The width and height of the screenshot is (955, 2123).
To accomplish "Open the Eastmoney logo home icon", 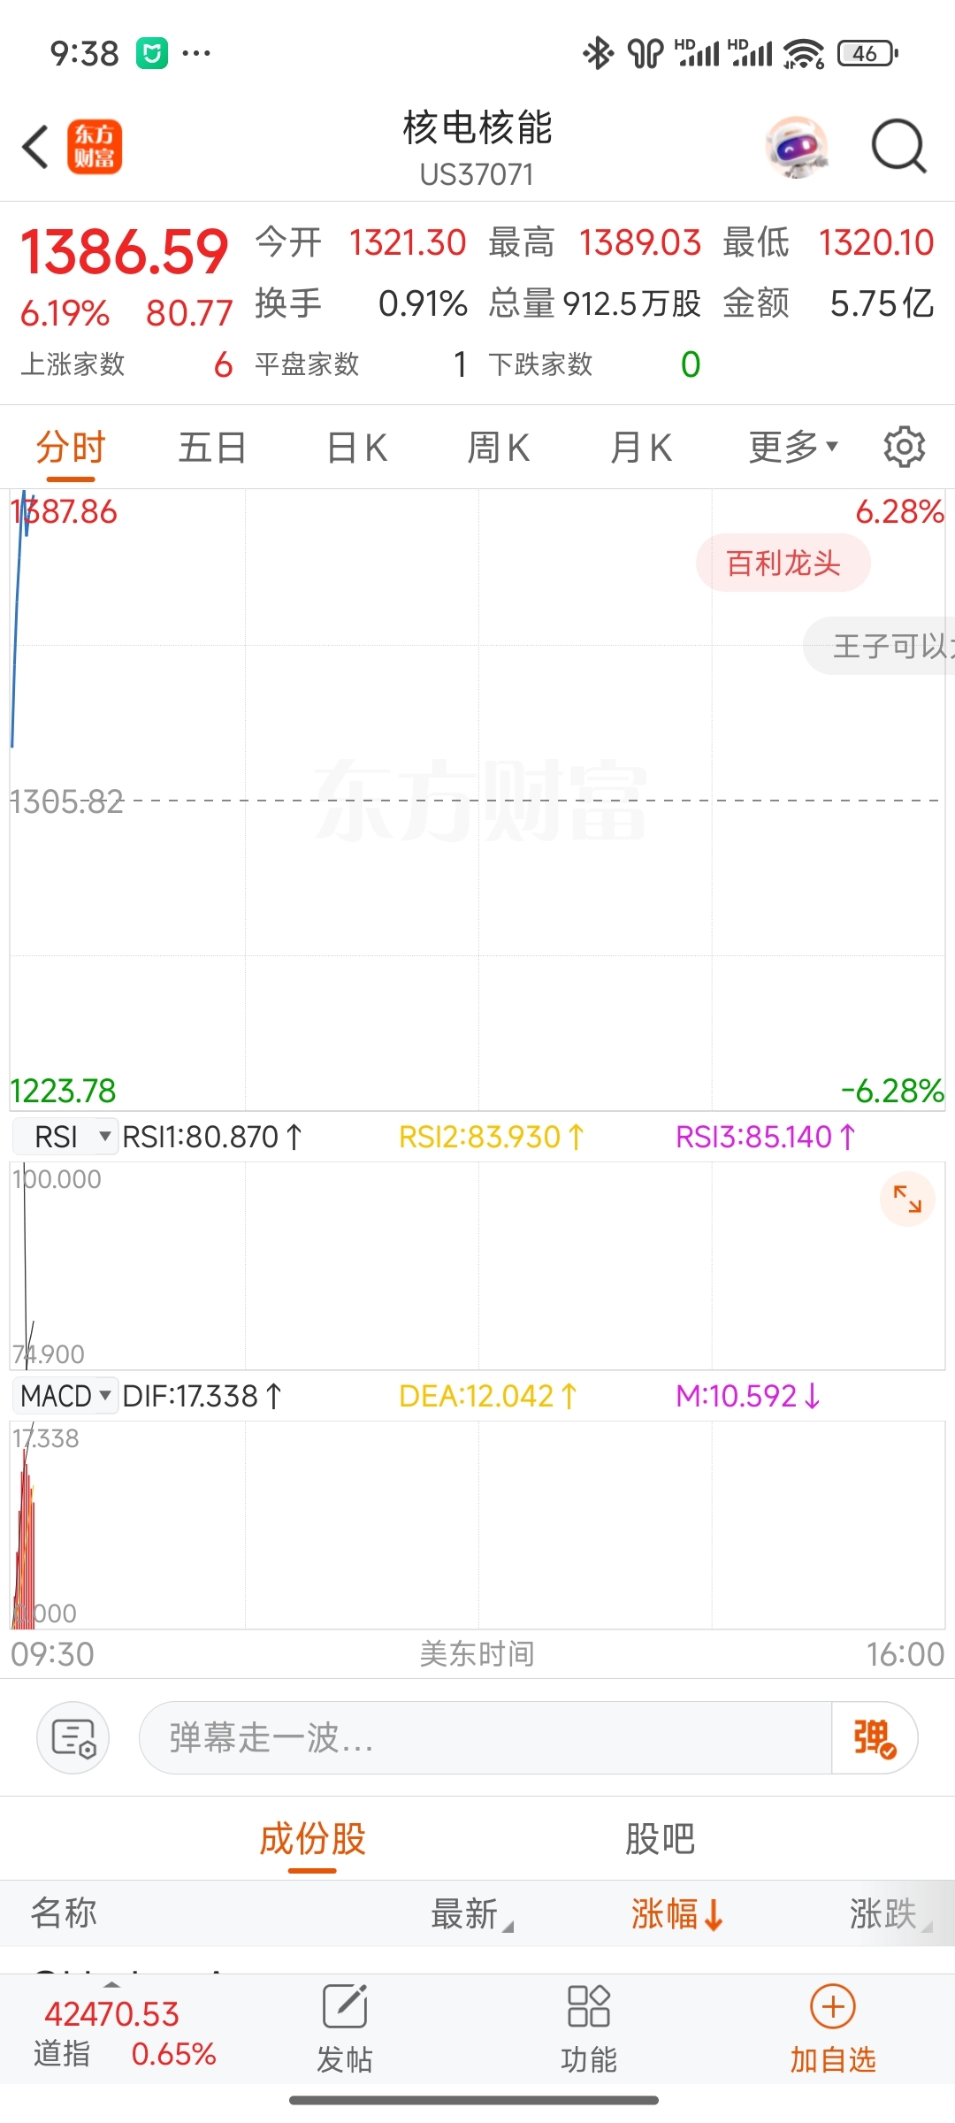I will (x=95, y=147).
